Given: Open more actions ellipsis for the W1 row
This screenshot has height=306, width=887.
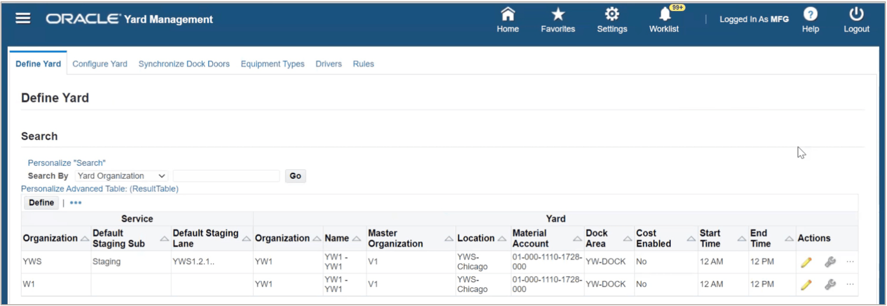Looking at the screenshot, I should [850, 284].
